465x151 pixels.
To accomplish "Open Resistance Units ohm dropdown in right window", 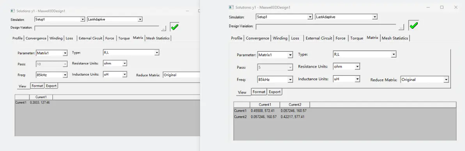I will pyautogui.click(x=358, y=67).
